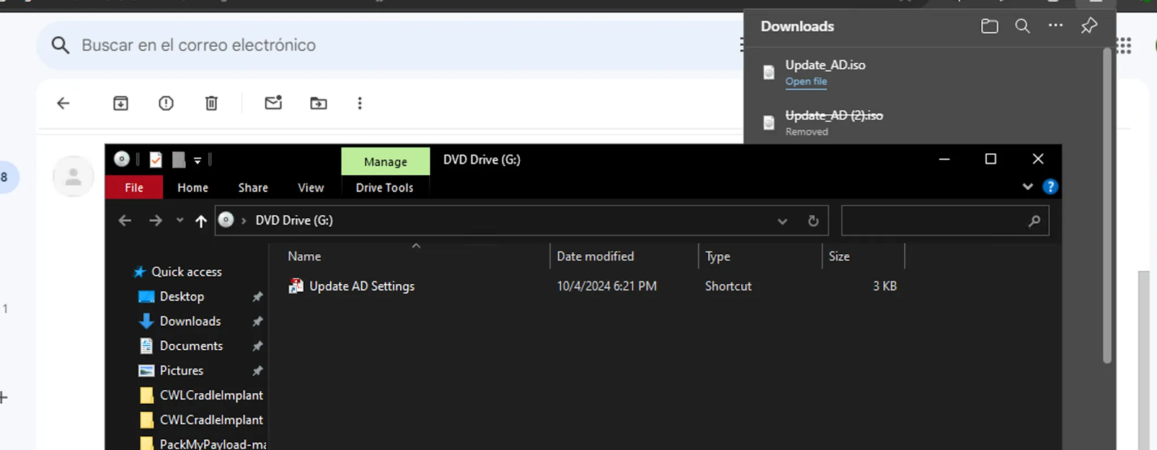The height and width of the screenshot is (450, 1157).
Task: Click the report spam icon
Action: [x=166, y=103]
